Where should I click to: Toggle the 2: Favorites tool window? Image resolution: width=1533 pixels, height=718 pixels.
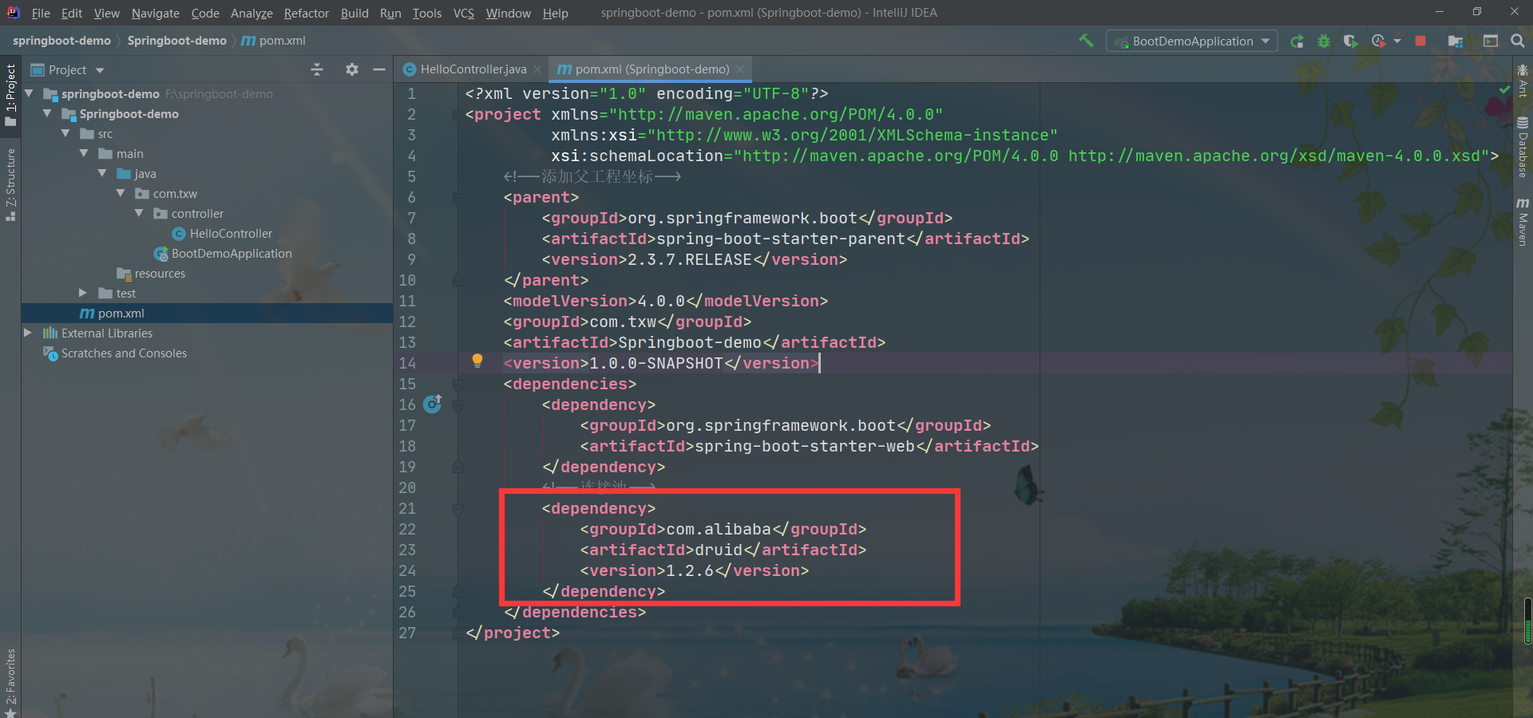(x=10, y=682)
